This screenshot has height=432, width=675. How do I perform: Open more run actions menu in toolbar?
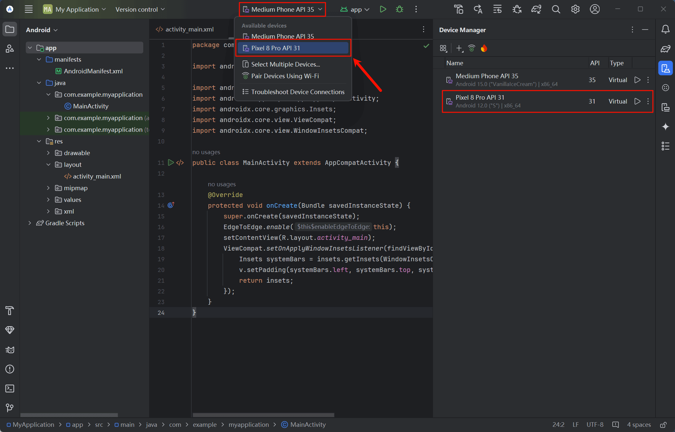tap(416, 9)
